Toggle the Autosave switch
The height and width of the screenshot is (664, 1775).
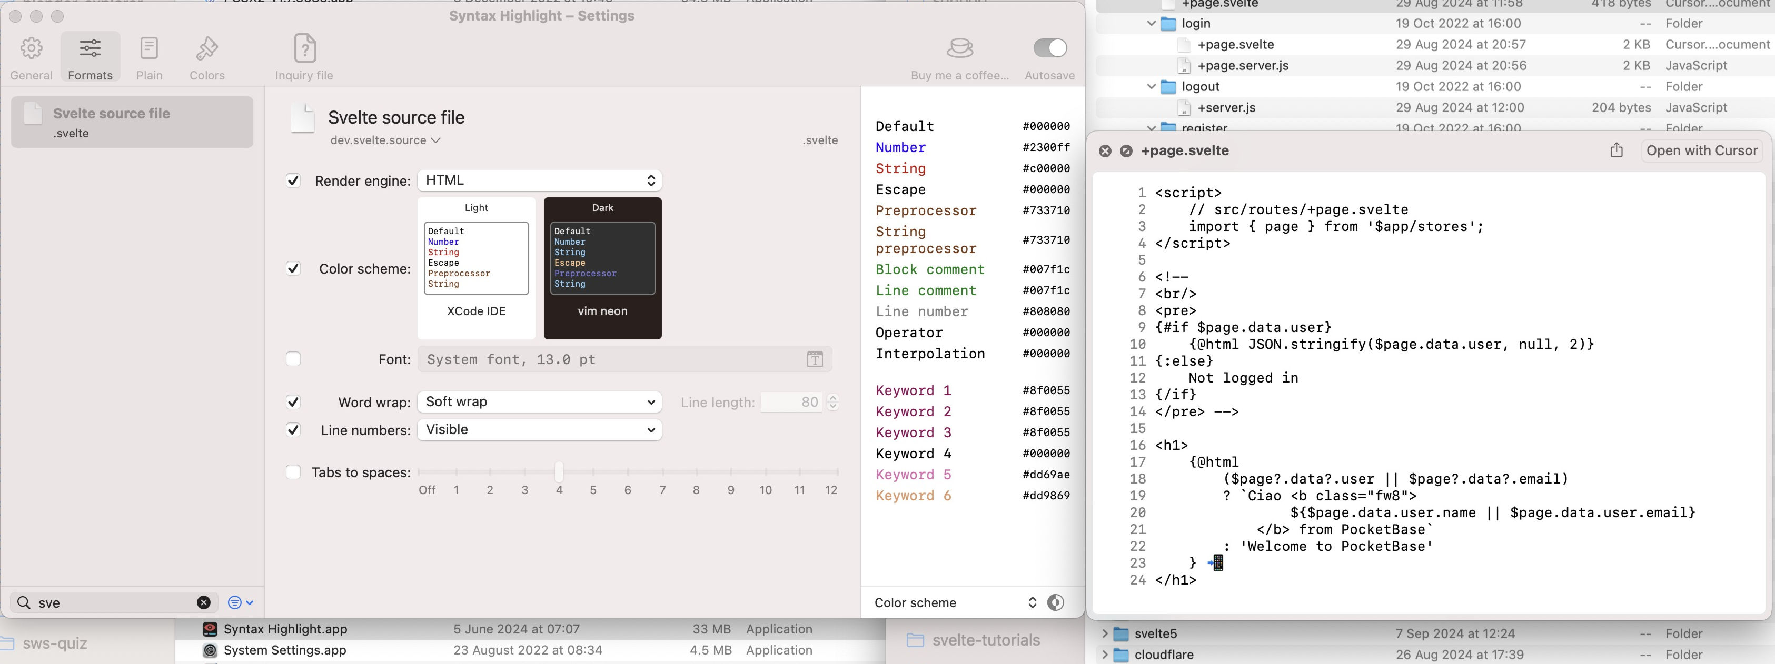tap(1049, 48)
